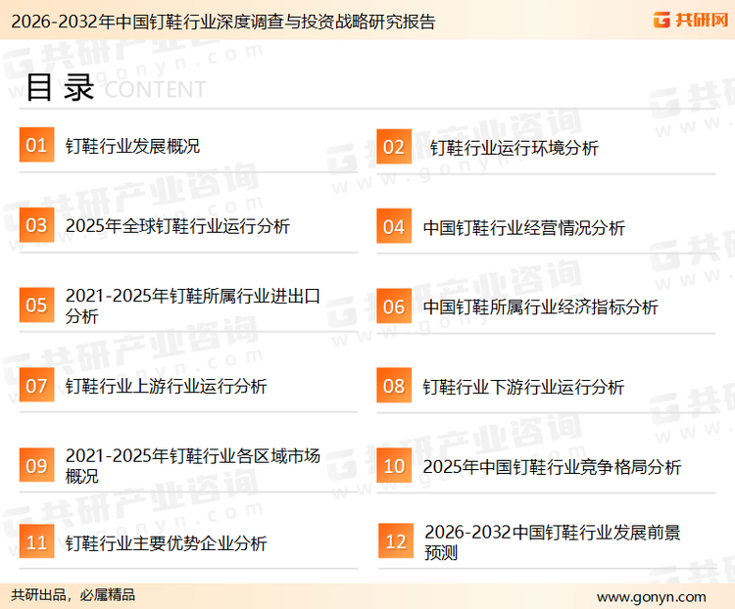Go to 2025年全球钉鞋行业运行分析 section
Viewport: 735px width, 609px height.
[177, 226]
